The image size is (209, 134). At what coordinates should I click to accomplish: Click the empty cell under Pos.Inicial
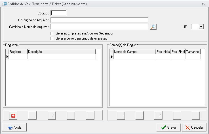pos(163,57)
